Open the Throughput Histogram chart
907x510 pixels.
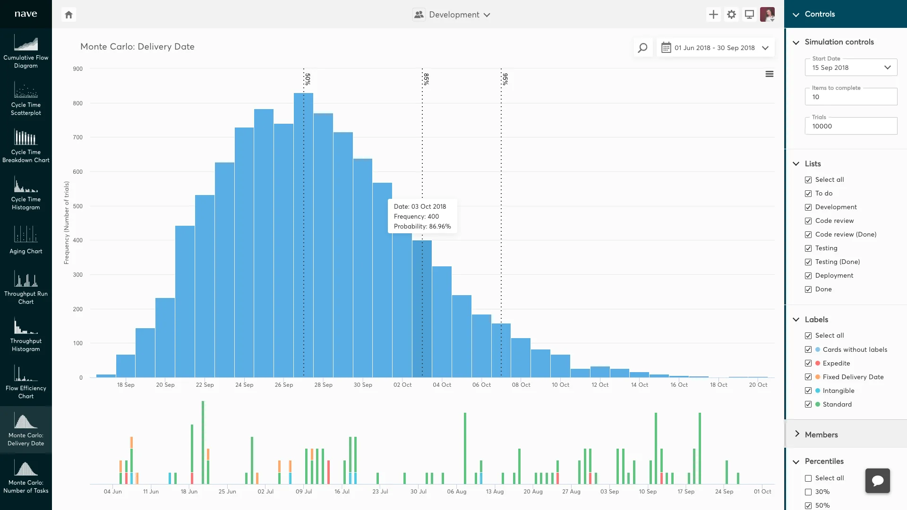point(26,335)
